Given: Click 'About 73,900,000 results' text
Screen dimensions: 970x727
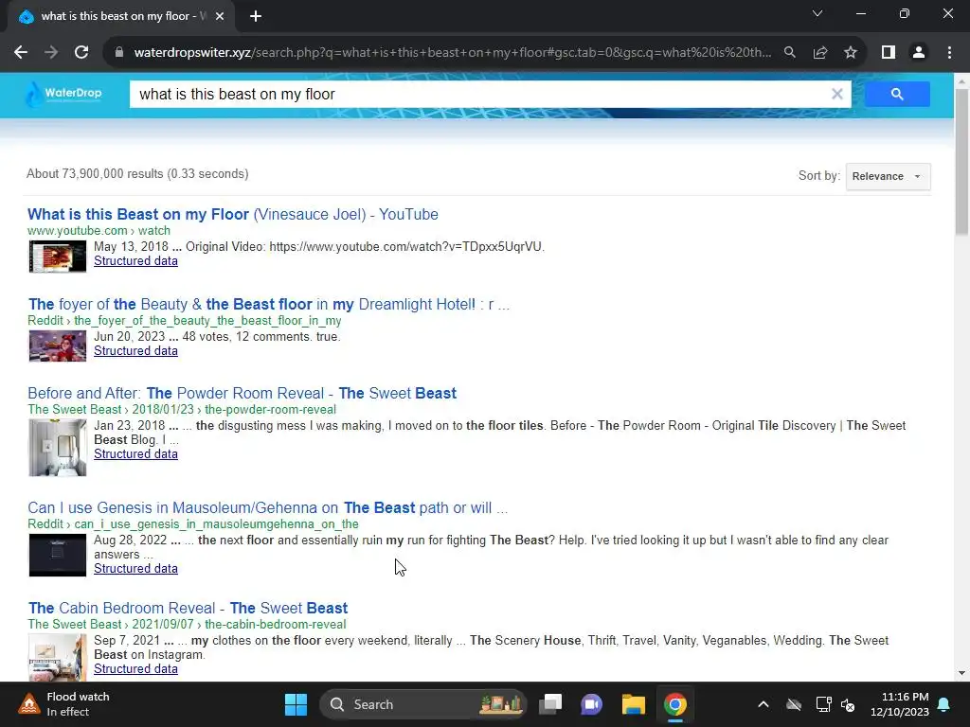Looking at the screenshot, I should (x=137, y=174).
